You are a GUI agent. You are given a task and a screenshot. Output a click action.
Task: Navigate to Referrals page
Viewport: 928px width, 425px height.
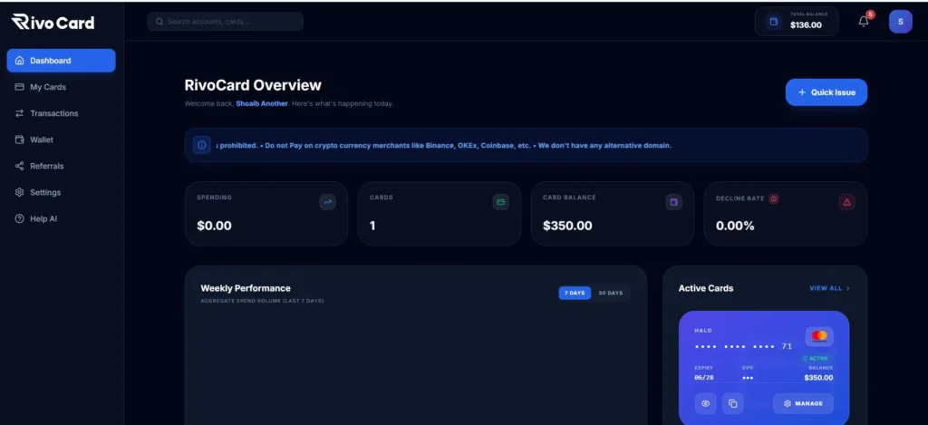pos(61,166)
